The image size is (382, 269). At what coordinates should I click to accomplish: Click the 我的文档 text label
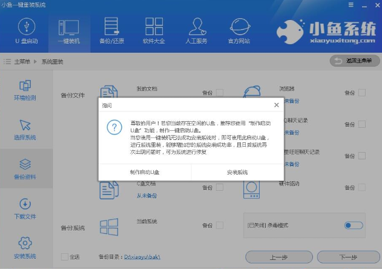coord(147,89)
